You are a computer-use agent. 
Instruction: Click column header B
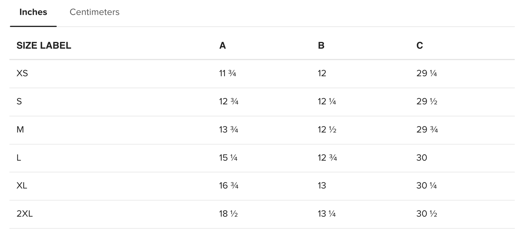(x=321, y=45)
